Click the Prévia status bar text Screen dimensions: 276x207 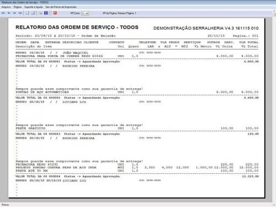pos(5,205)
